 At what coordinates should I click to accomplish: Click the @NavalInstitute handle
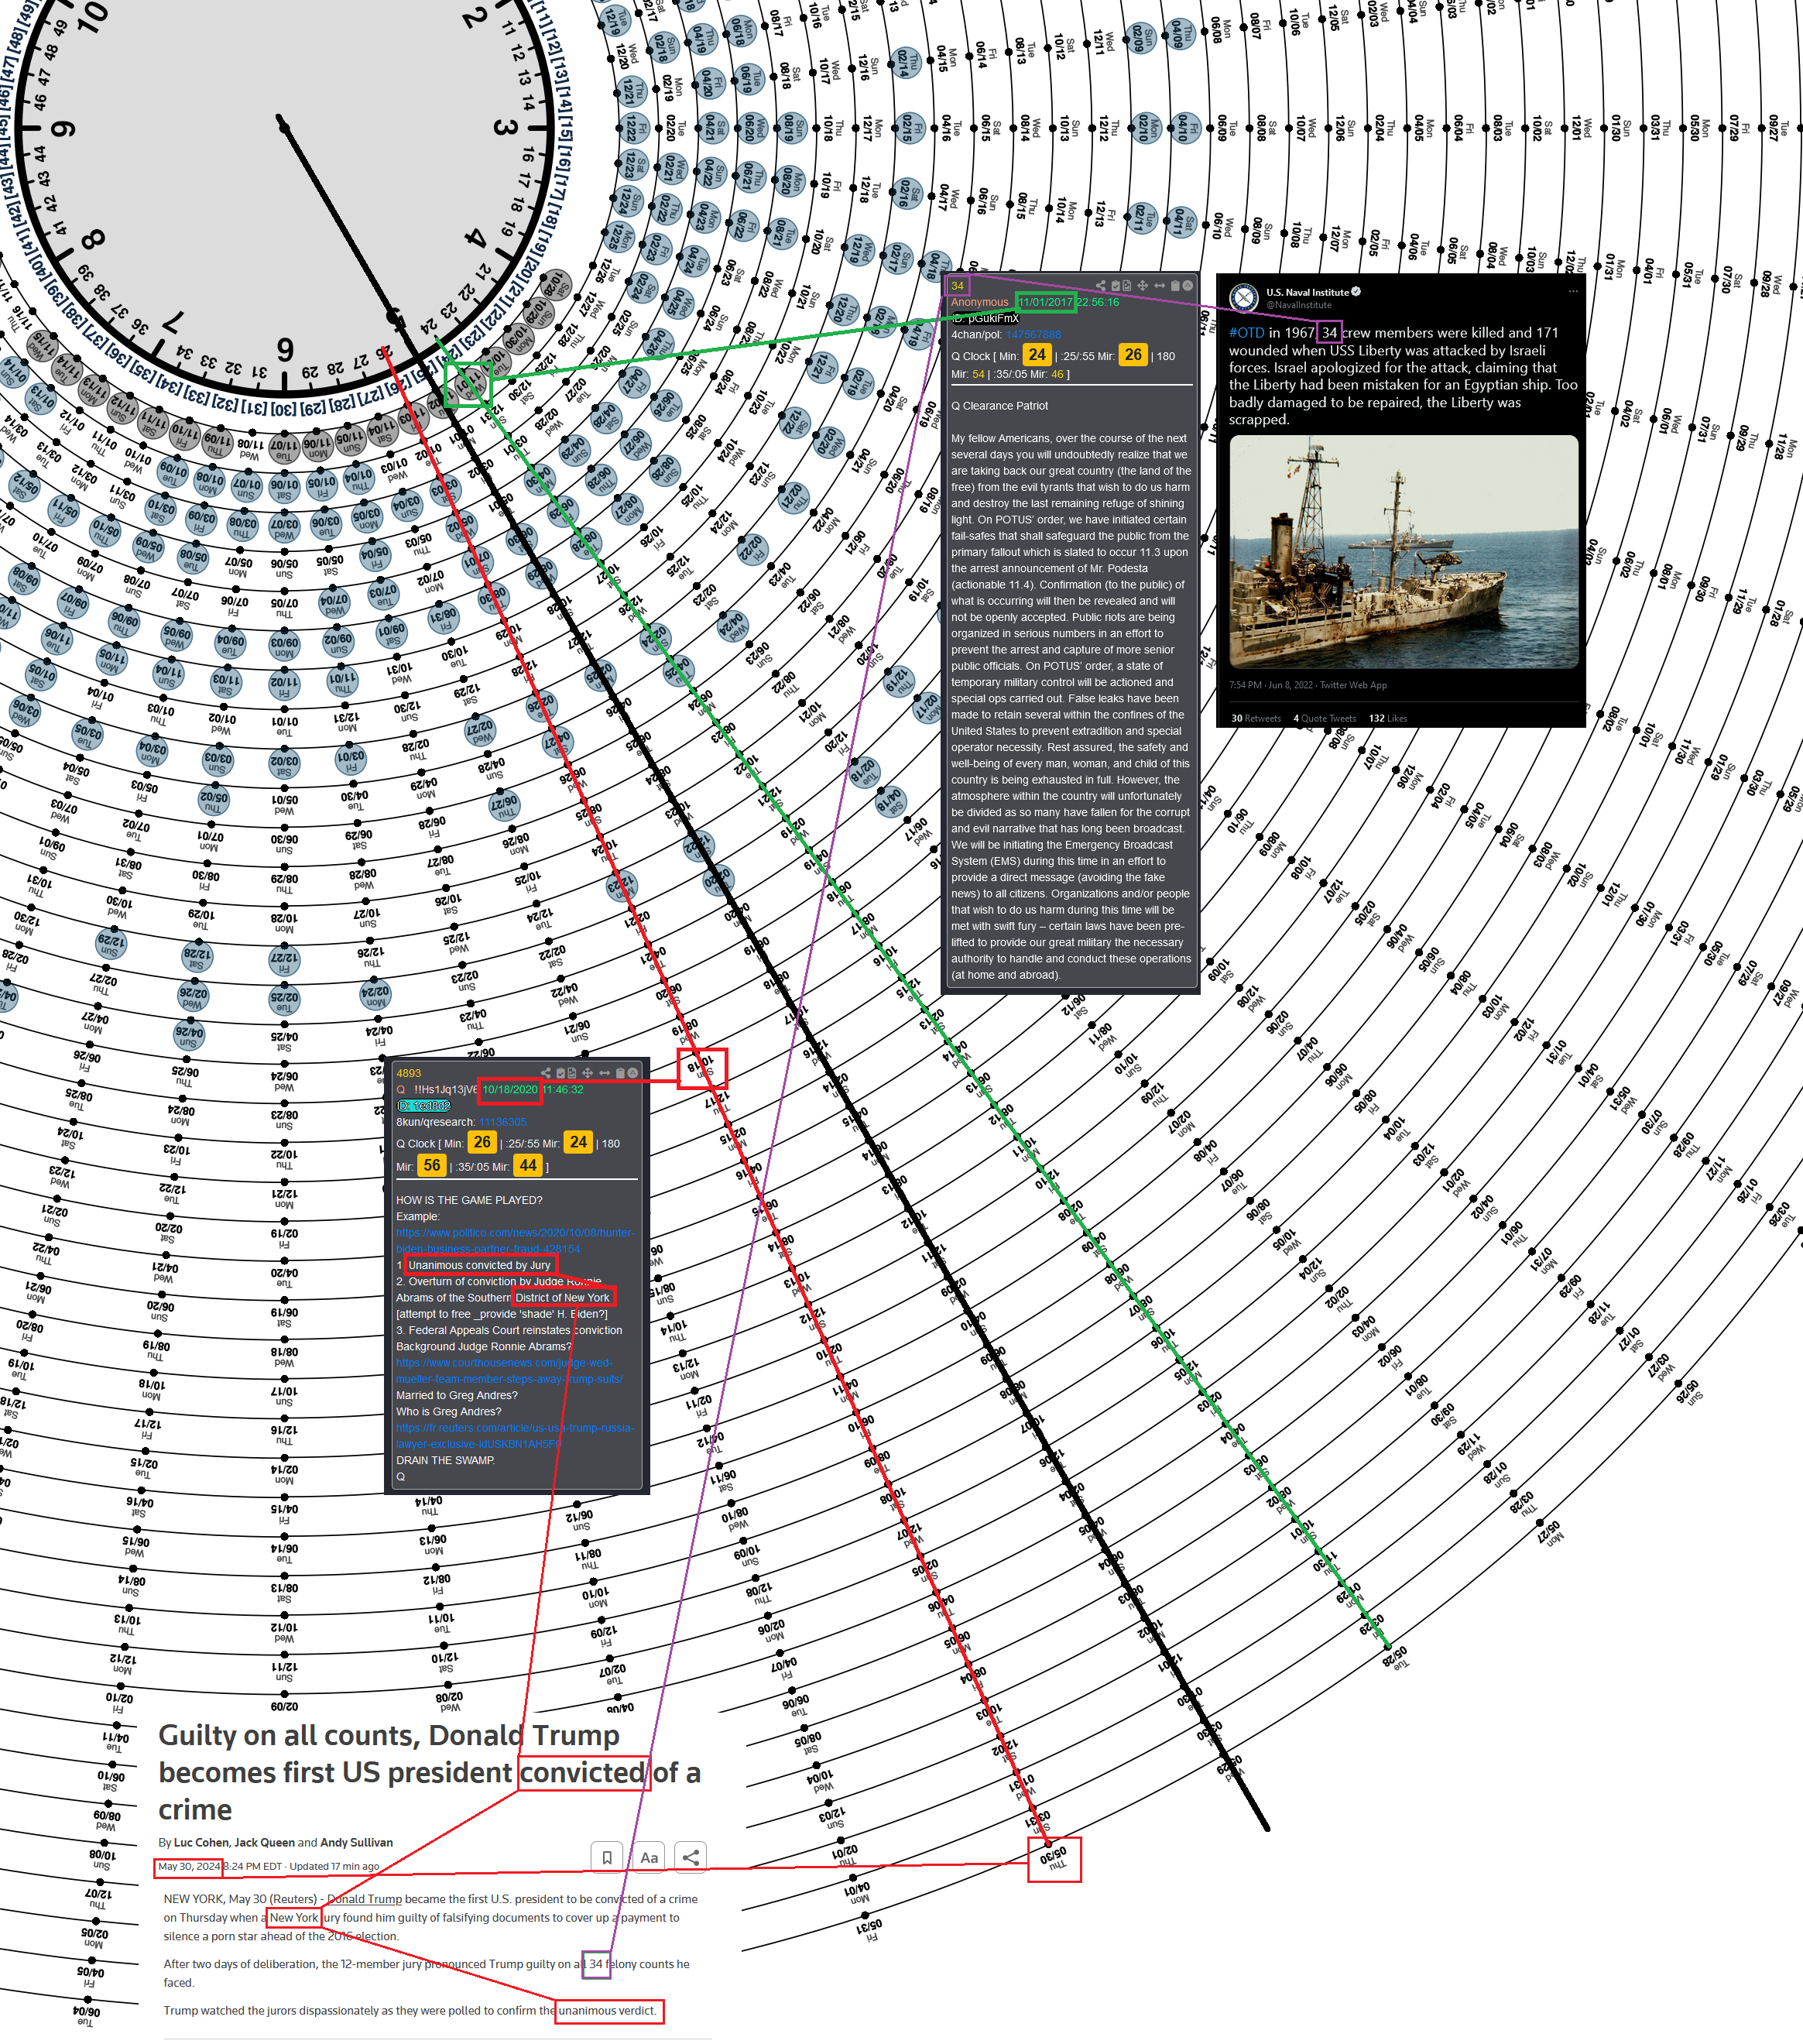coord(1299,305)
